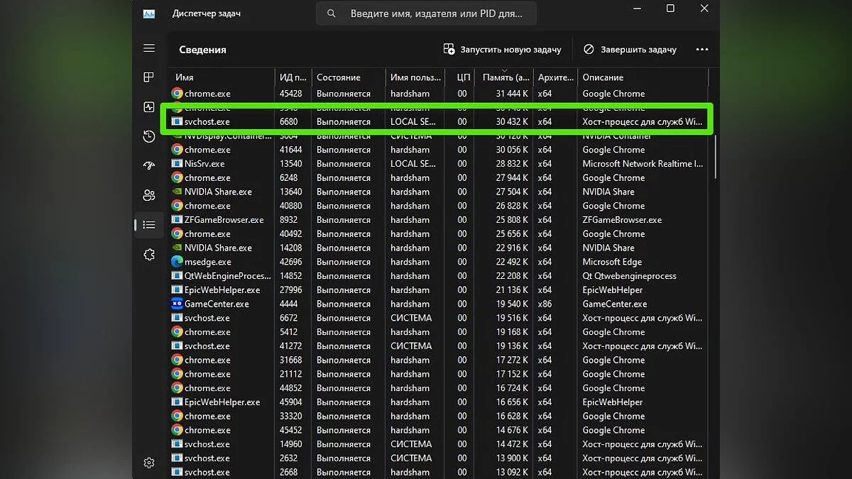
Task: Open Task Manager settings gear
Action: point(149,463)
